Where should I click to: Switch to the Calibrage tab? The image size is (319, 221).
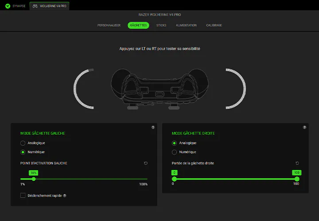[x=214, y=25]
